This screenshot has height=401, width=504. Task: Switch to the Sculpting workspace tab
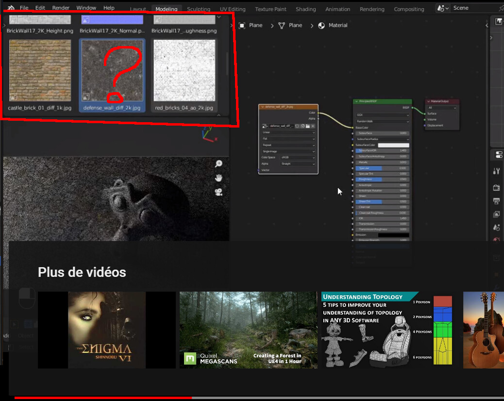click(199, 9)
